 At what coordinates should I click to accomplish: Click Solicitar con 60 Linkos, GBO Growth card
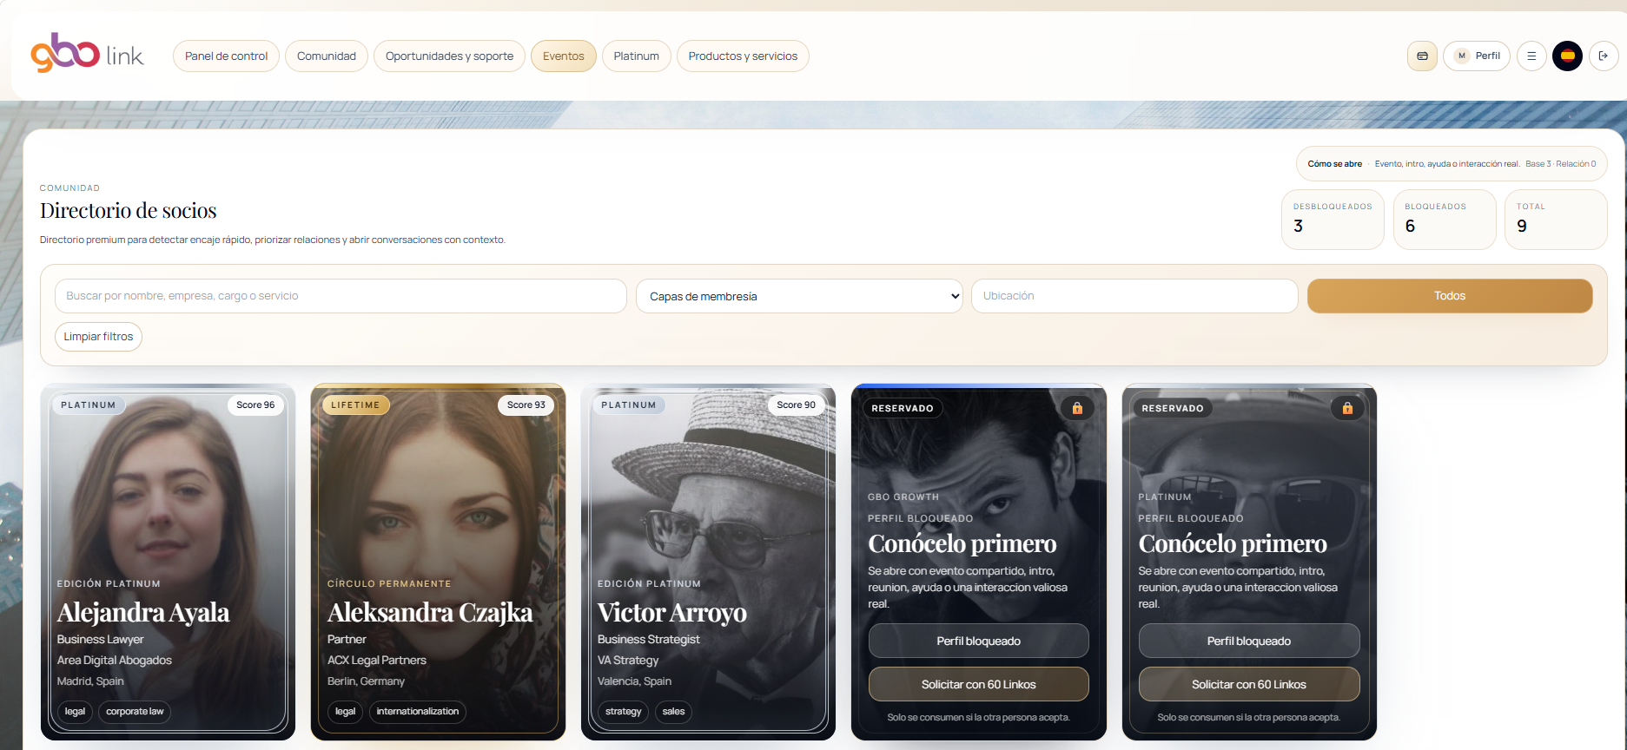click(x=979, y=684)
